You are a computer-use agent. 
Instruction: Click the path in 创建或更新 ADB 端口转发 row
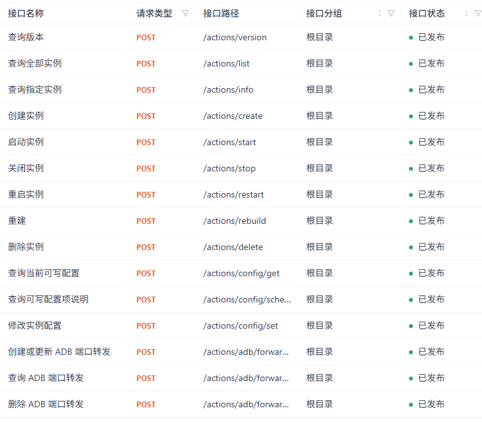click(x=246, y=352)
